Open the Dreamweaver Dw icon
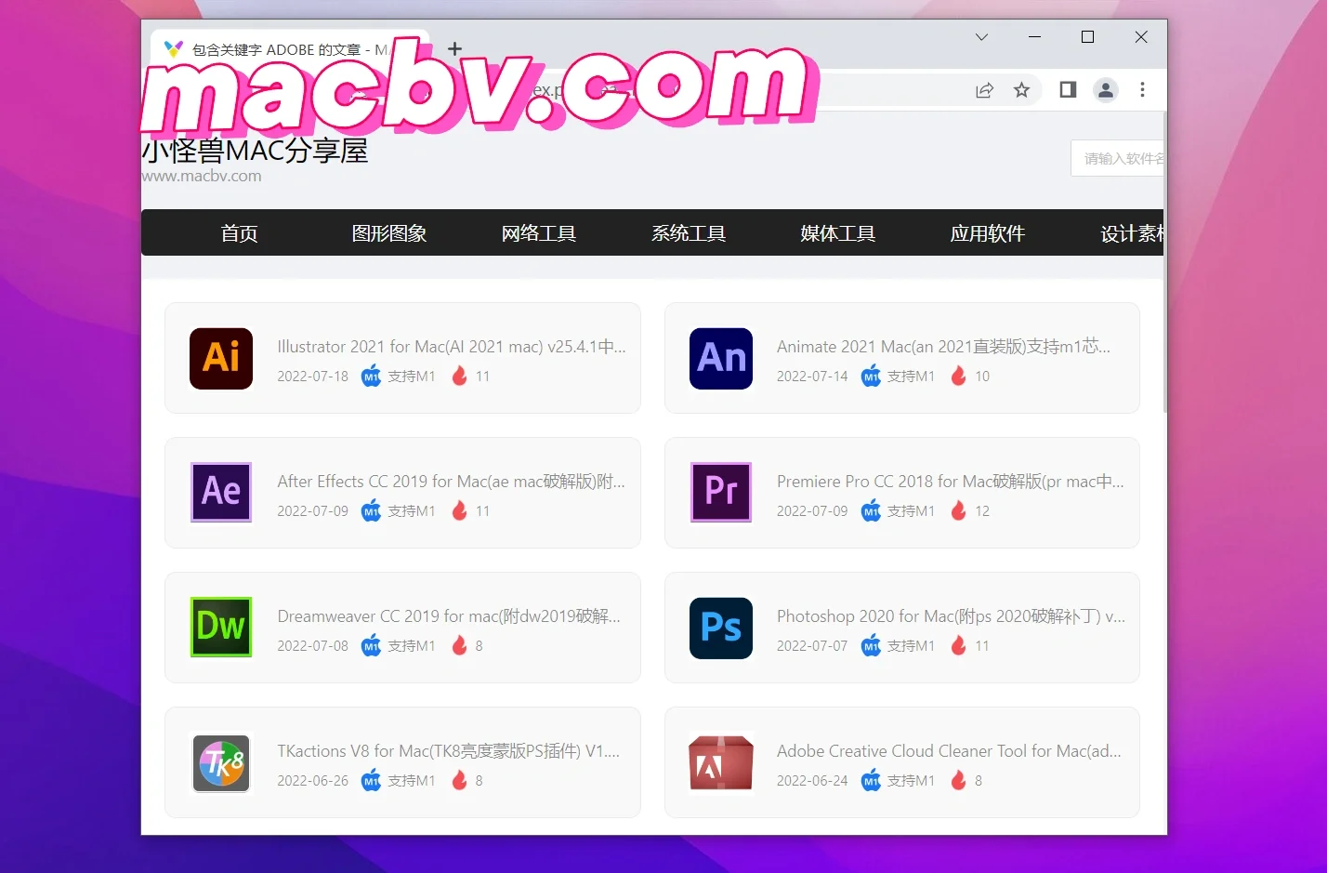1327x873 pixels. [x=221, y=627]
